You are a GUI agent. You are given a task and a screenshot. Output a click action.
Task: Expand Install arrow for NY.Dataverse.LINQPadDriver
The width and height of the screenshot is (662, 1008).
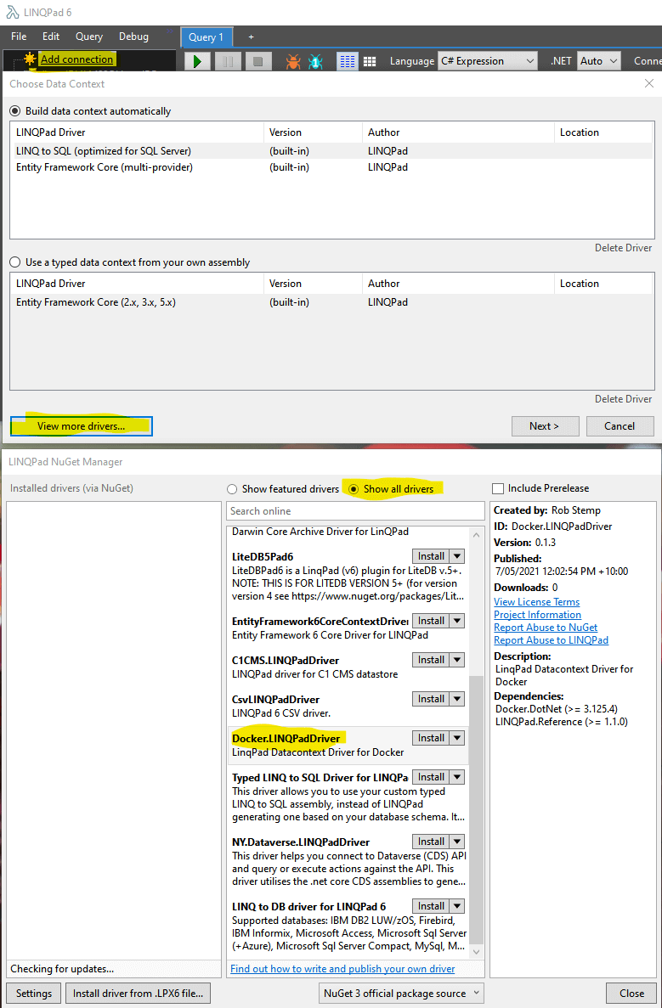tap(457, 842)
